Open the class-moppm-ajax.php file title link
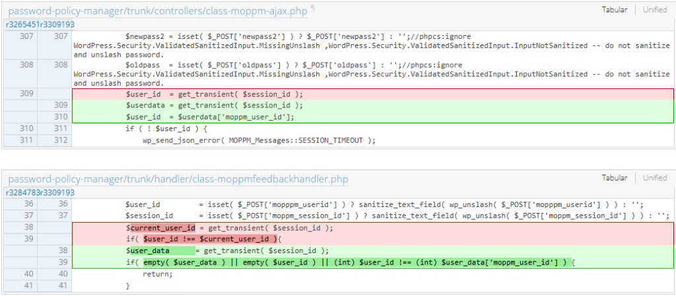This screenshot has height=296, width=676. [x=158, y=10]
